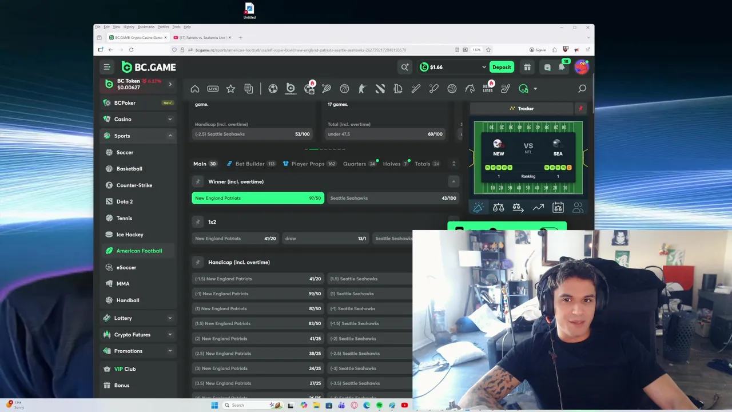Screen dimensions: 732x412
Task: Switch to the Totals tab
Action: click(x=427, y=164)
